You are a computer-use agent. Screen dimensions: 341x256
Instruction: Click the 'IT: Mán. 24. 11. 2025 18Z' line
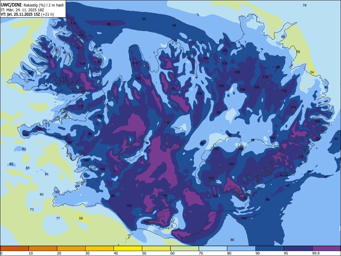click(x=23, y=10)
